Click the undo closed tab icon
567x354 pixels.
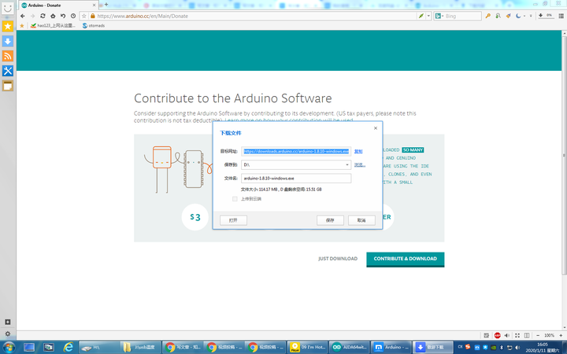[x=63, y=16]
